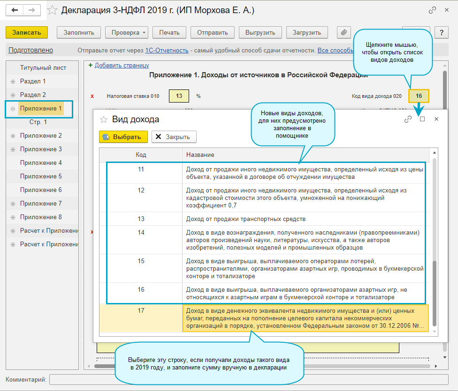Open attached files paperclip button

coord(344,32)
